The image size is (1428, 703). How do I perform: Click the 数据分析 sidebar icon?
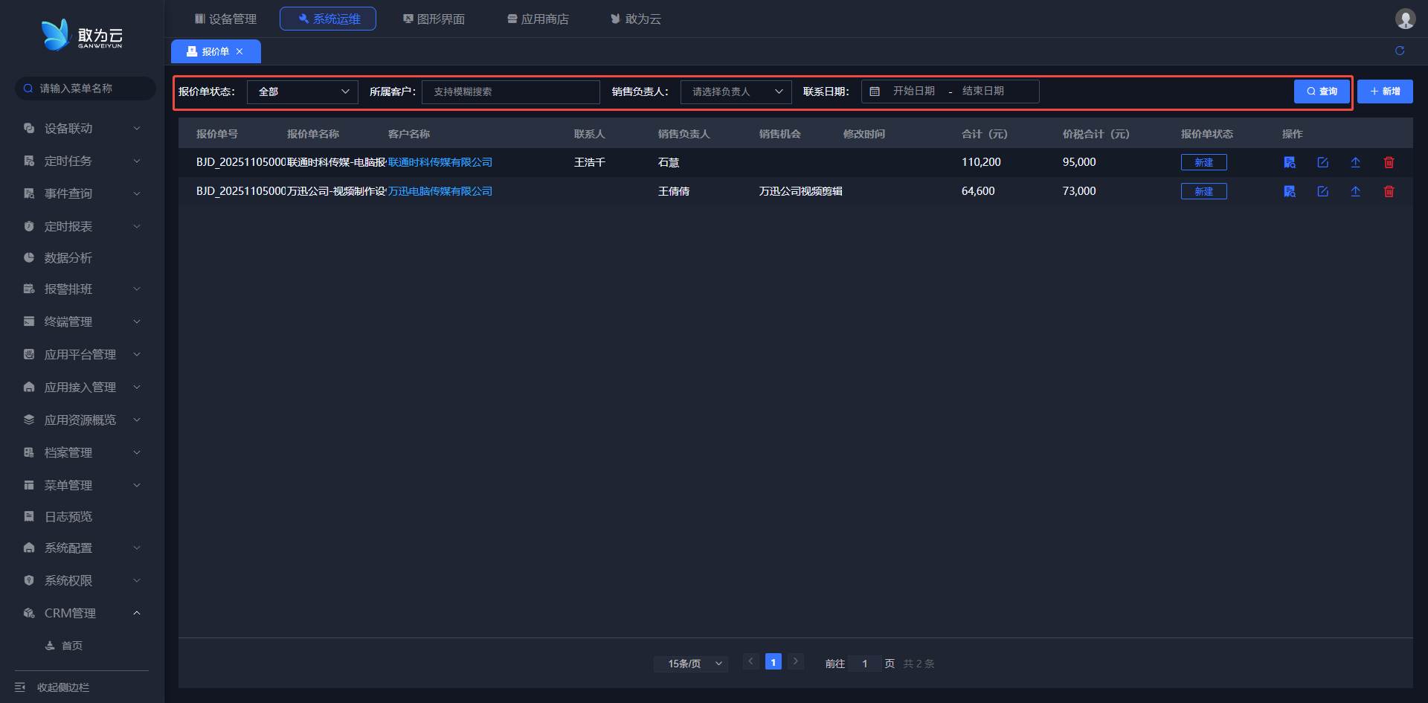pyautogui.click(x=29, y=257)
